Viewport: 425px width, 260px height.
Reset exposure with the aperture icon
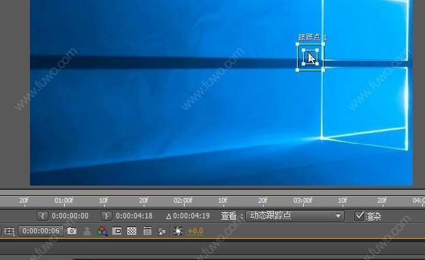coord(178,231)
